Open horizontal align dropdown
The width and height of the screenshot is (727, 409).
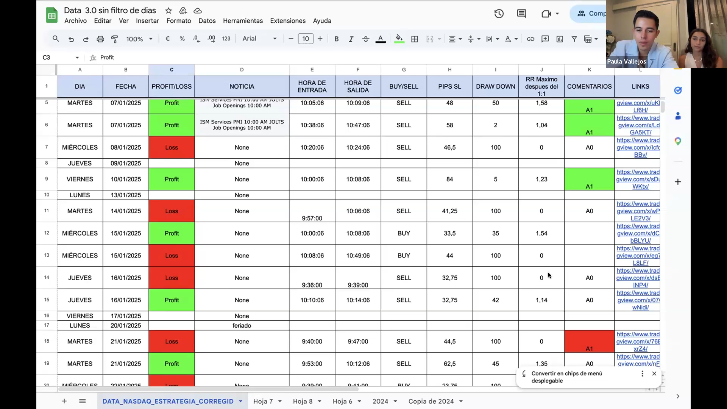click(455, 39)
